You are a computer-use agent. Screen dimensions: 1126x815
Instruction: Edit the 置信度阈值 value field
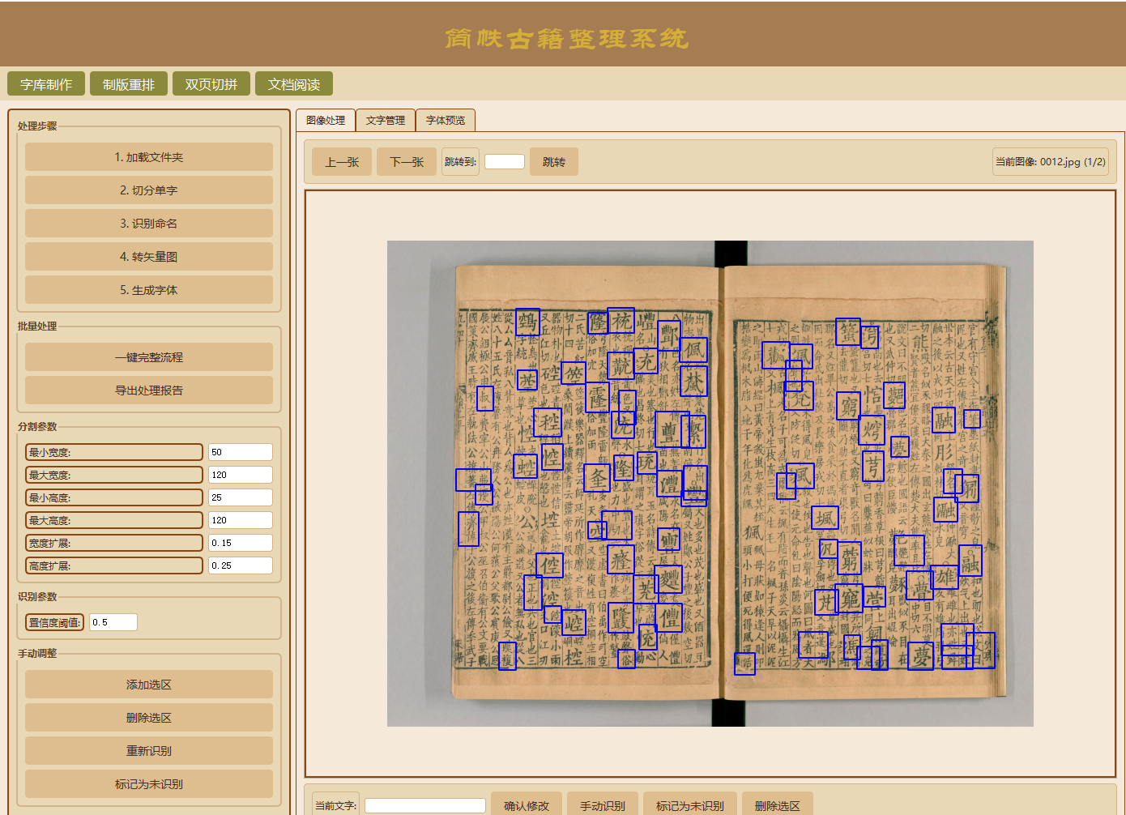pos(113,622)
